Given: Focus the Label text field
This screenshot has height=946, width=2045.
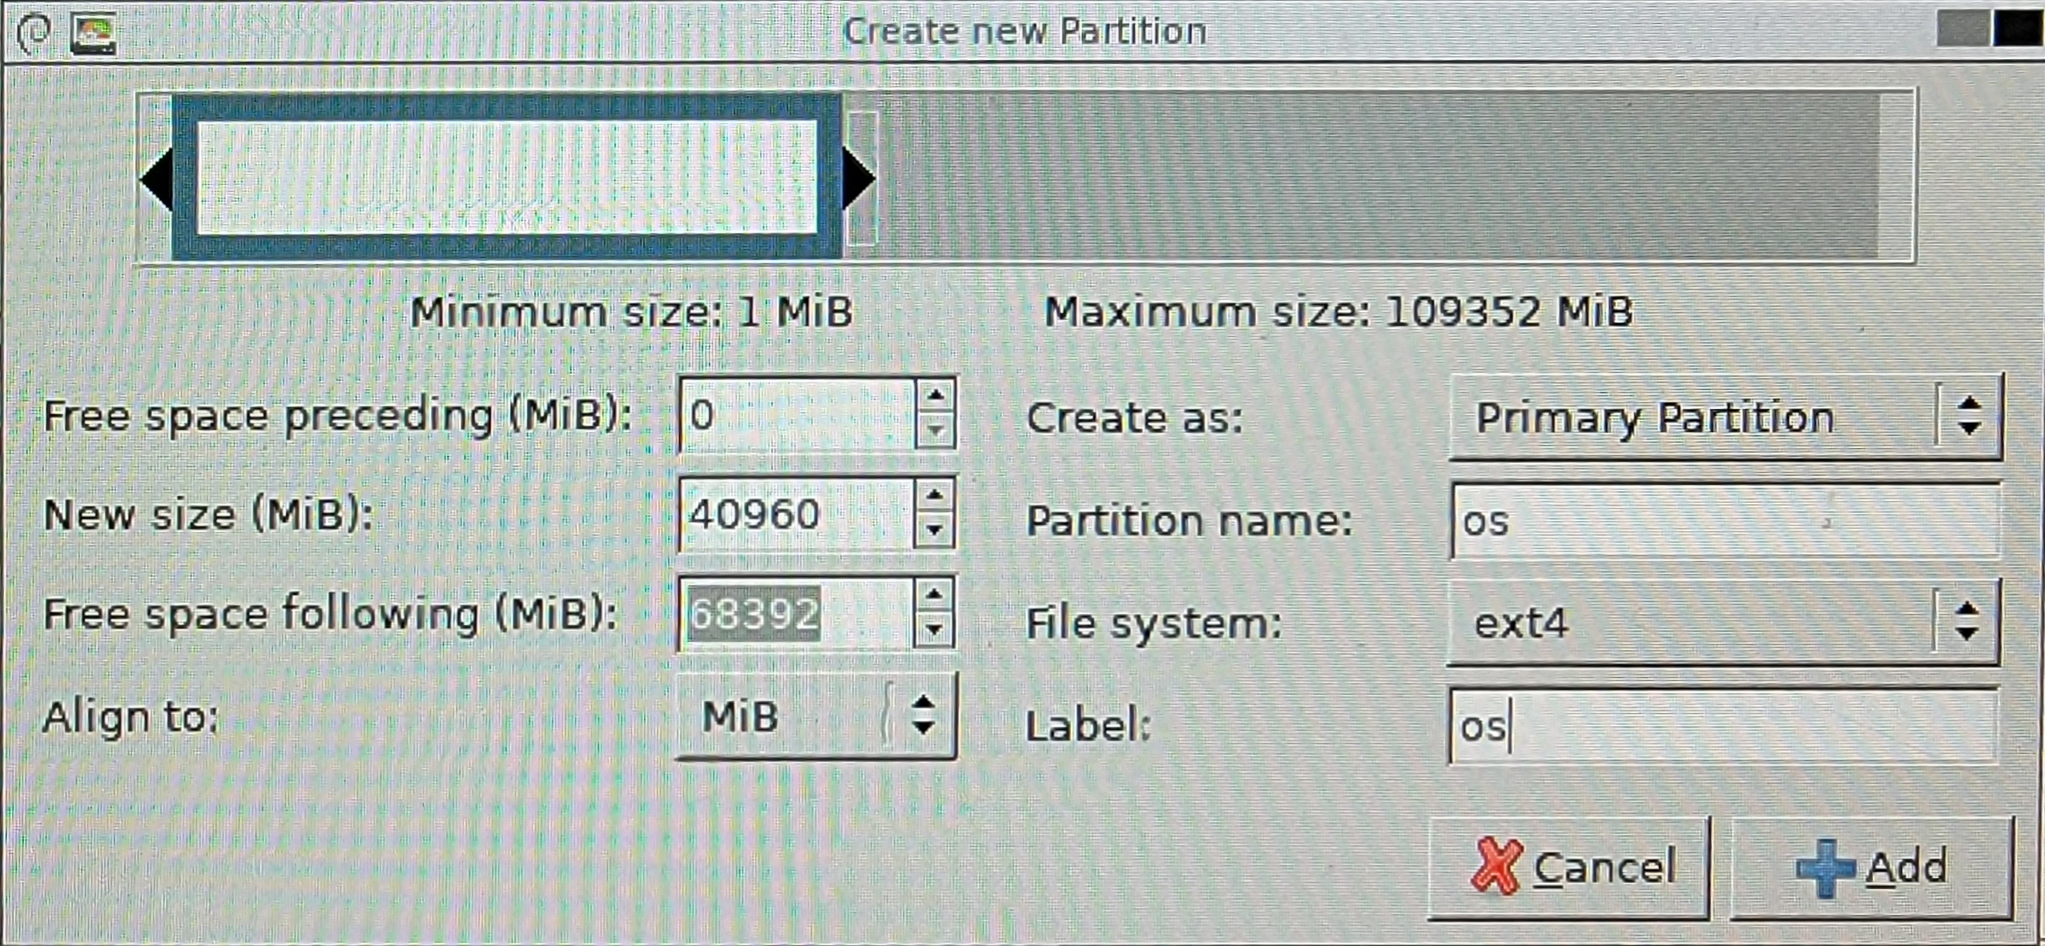Looking at the screenshot, I should click(1723, 727).
